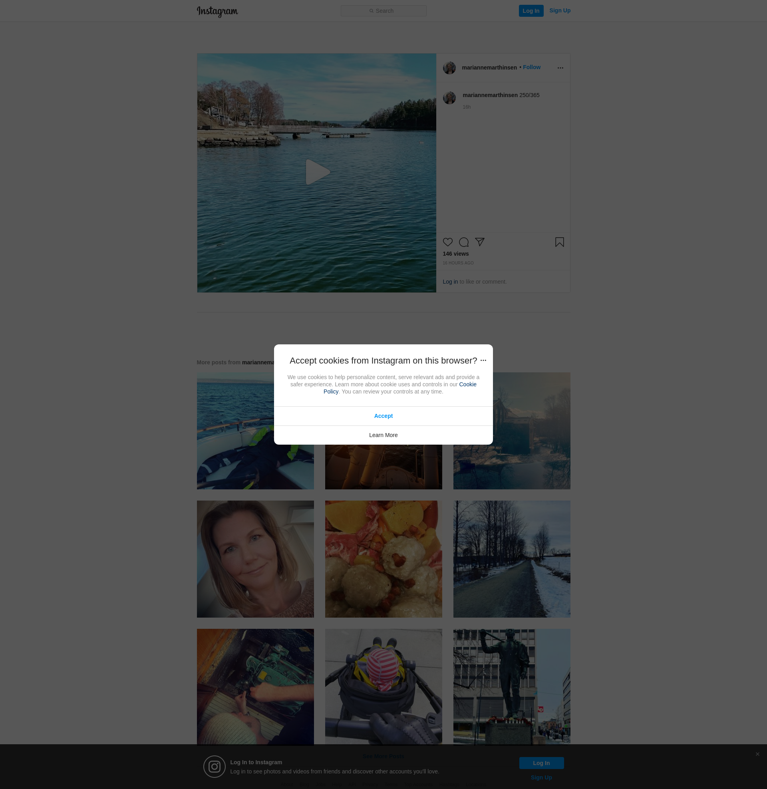The image size is (767, 789).
Task: Save post with bookmark icon
Action: (559, 242)
